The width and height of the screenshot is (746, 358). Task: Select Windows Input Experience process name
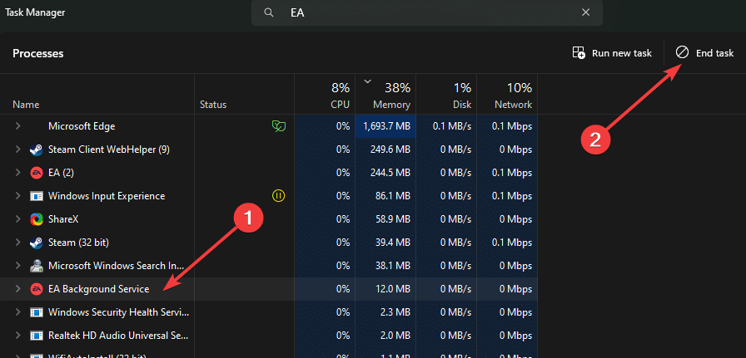click(x=107, y=196)
